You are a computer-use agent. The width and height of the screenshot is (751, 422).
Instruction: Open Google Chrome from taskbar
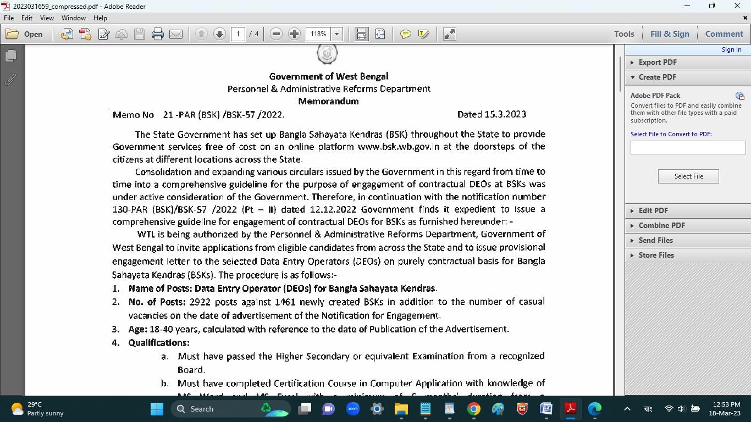(473, 409)
